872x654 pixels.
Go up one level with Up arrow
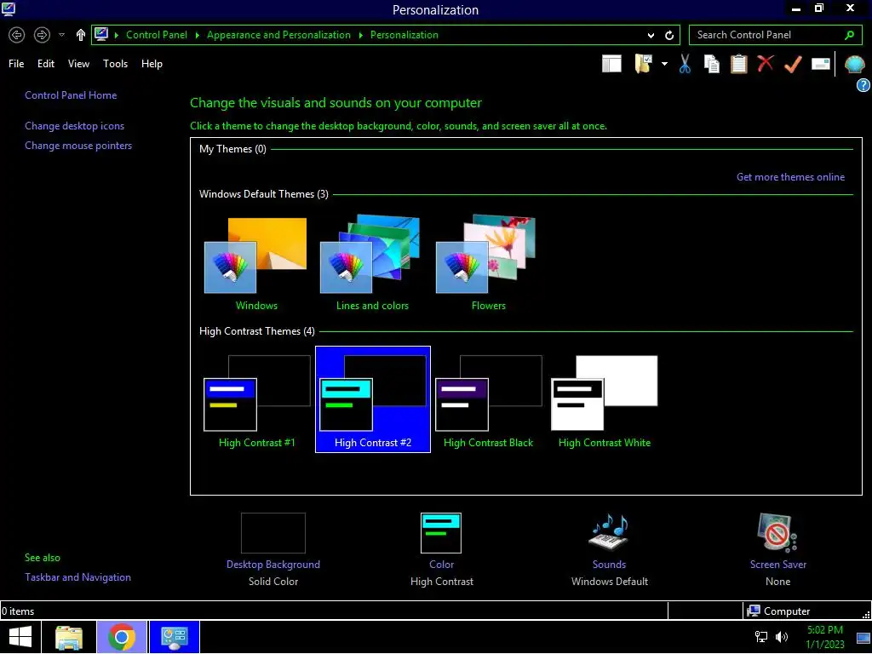[81, 35]
